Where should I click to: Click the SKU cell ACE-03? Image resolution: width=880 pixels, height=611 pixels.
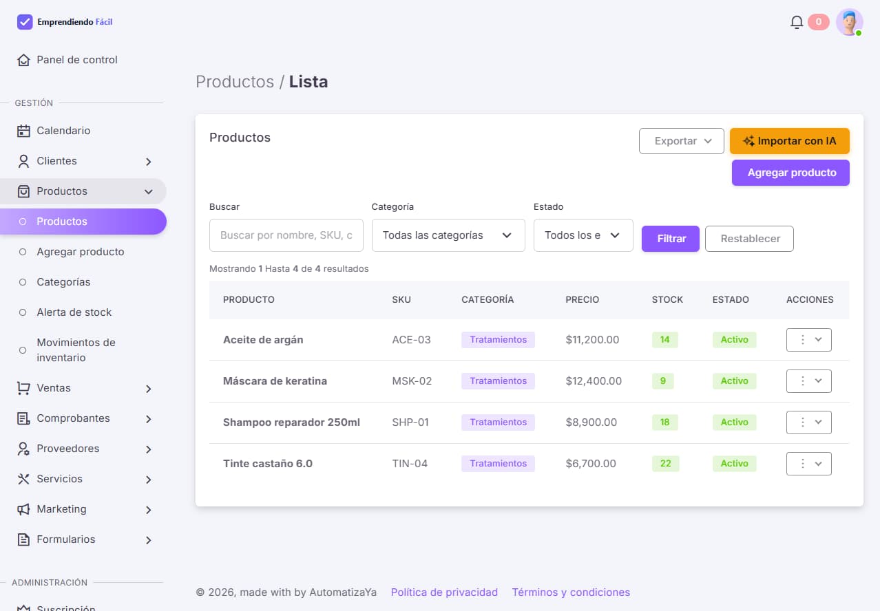coord(411,340)
